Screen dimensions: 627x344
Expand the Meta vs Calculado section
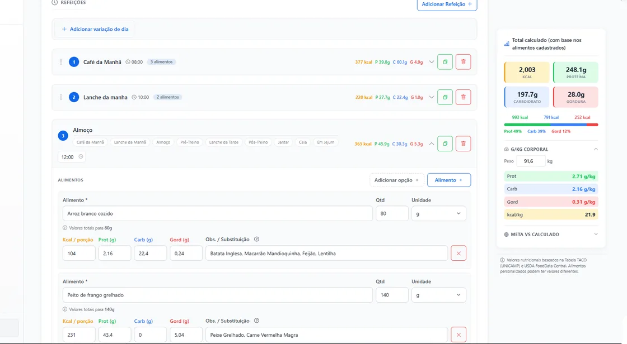pos(596,234)
